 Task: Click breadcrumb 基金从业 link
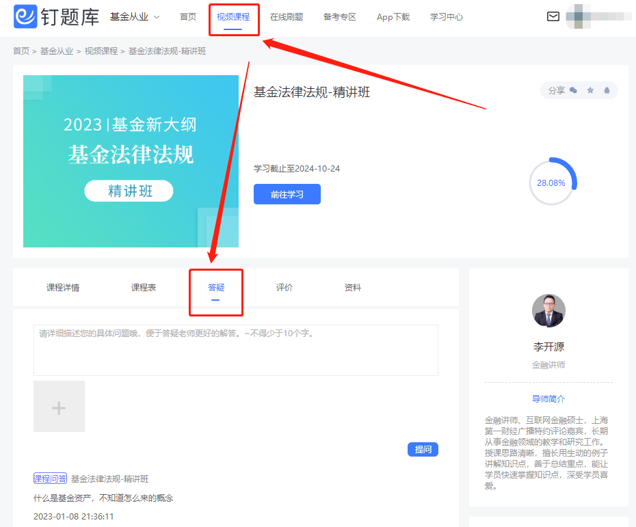57,51
